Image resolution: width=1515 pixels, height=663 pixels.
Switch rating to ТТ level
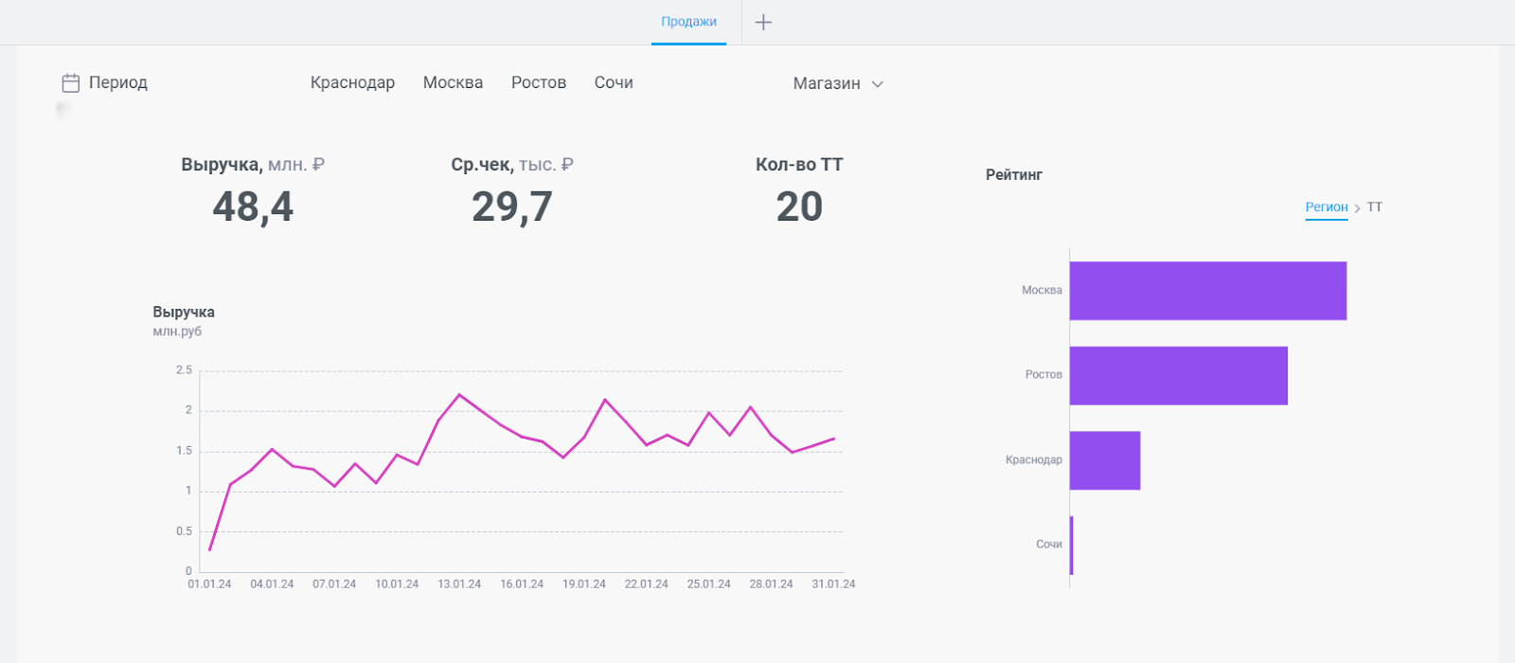pyautogui.click(x=1375, y=206)
